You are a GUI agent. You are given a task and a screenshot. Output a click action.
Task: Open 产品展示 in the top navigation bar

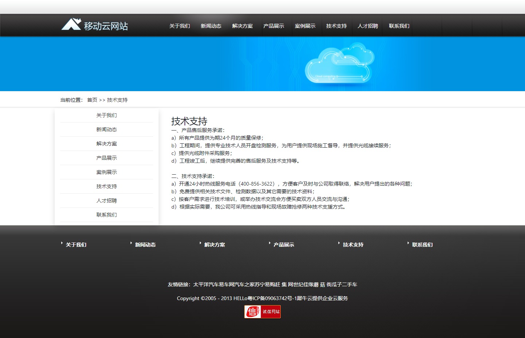(273, 26)
